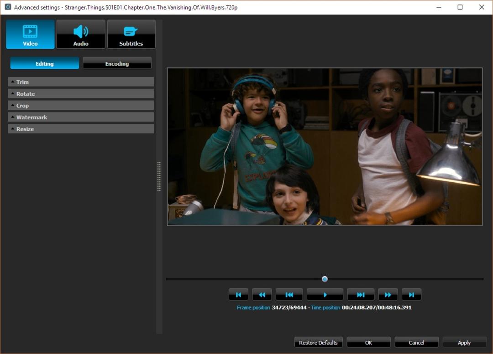Image resolution: width=493 pixels, height=354 pixels.
Task: Select the Editing section
Action: pos(45,63)
